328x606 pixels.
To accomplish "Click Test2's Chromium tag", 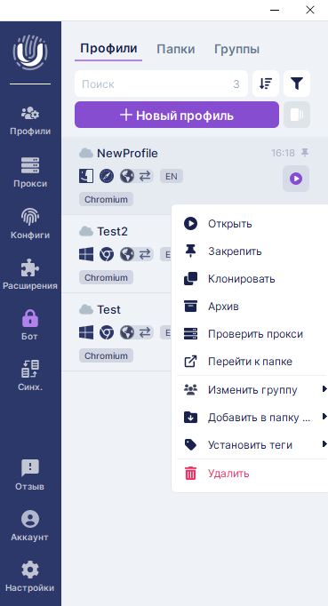I will click(x=107, y=277).
